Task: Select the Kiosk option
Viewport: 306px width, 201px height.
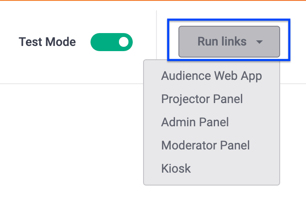Action: click(x=176, y=168)
